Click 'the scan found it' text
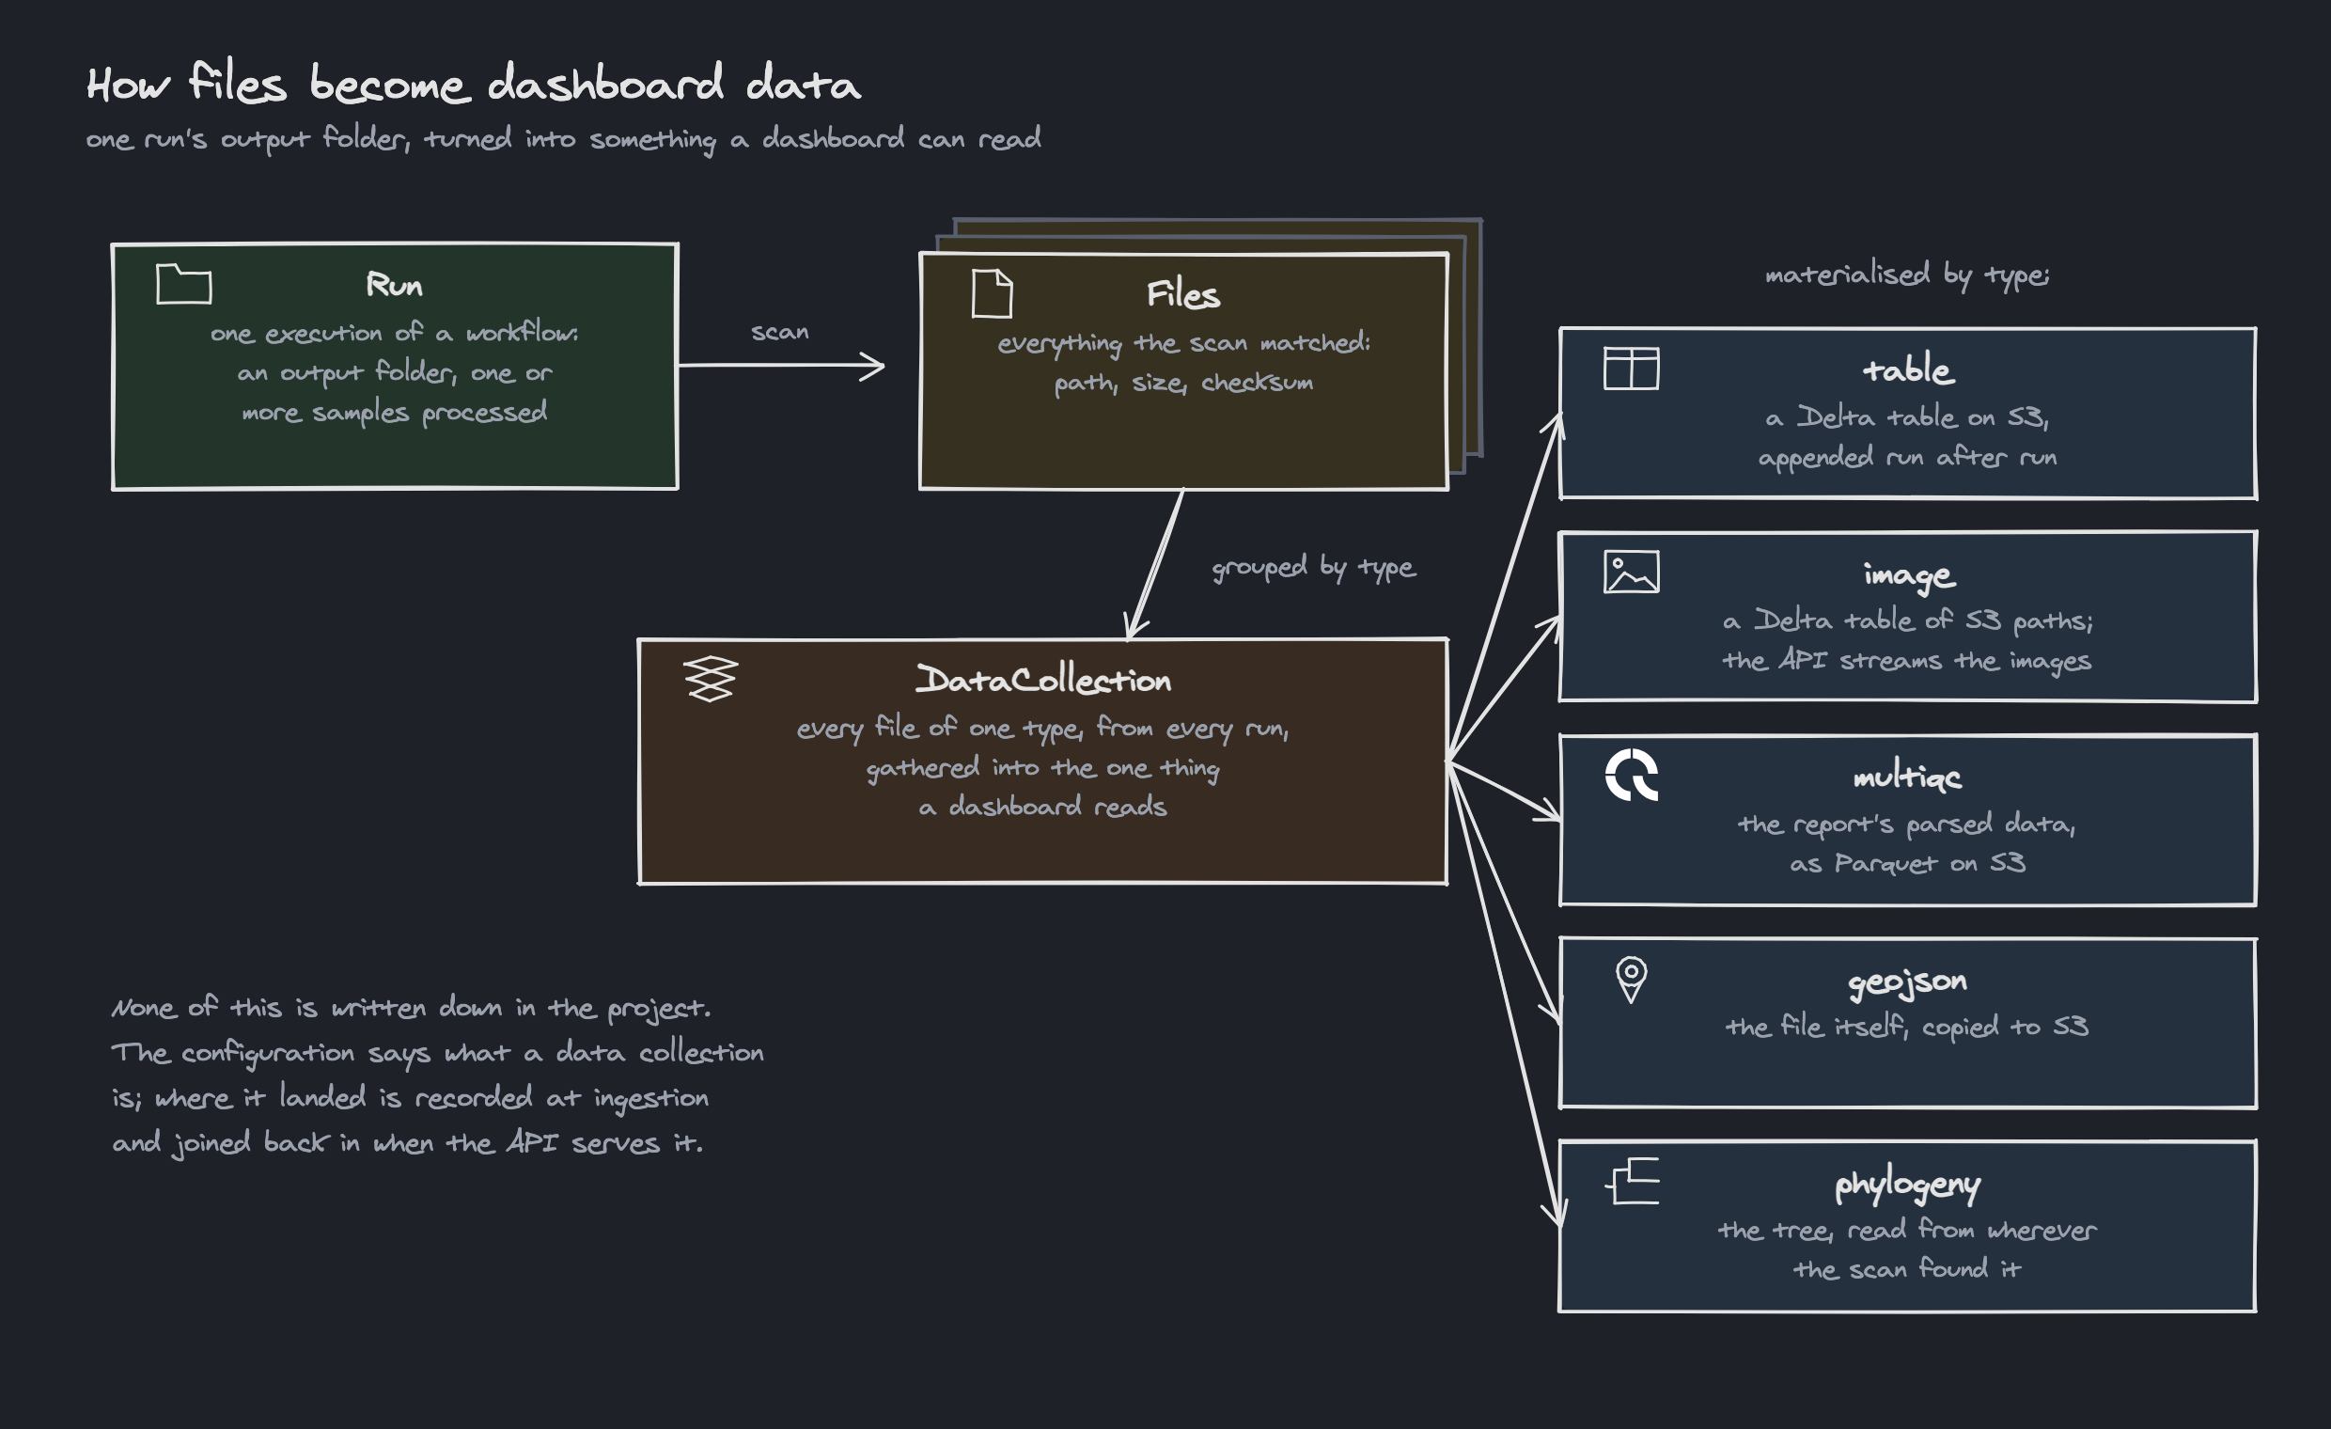Image resolution: width=2331 pixels, height=1429 pixels. coord(1907,1269)
